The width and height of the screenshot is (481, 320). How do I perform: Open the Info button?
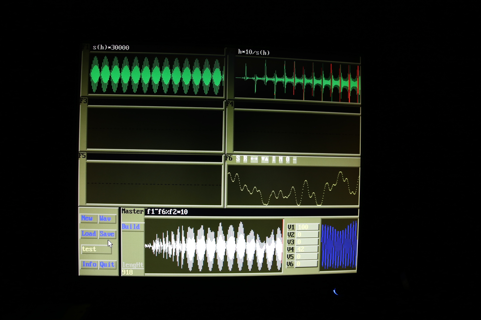(89, 264)
